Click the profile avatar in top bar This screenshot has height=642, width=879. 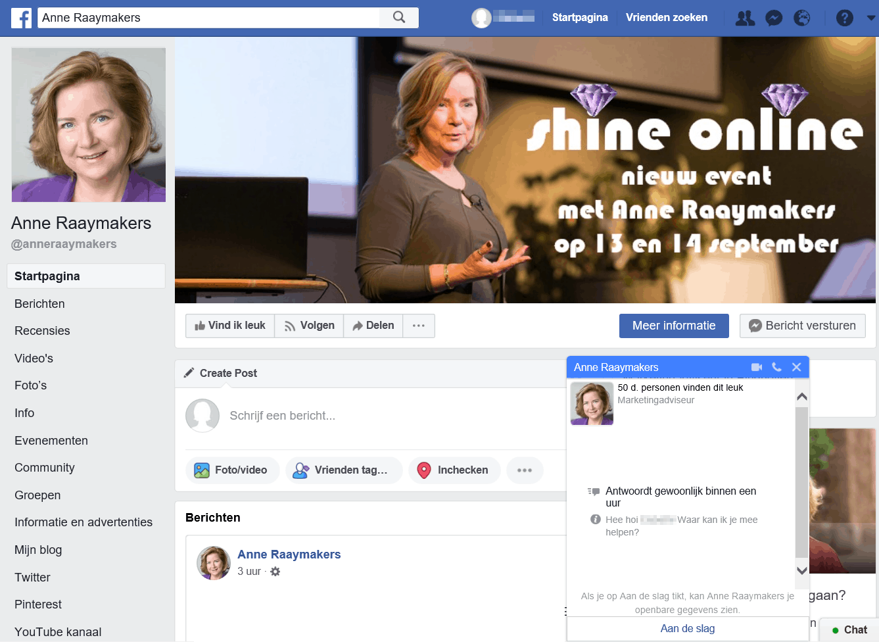(482, 18)
